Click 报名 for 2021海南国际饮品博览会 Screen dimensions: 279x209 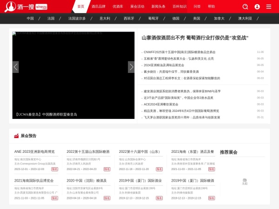(x=54, y=198)
